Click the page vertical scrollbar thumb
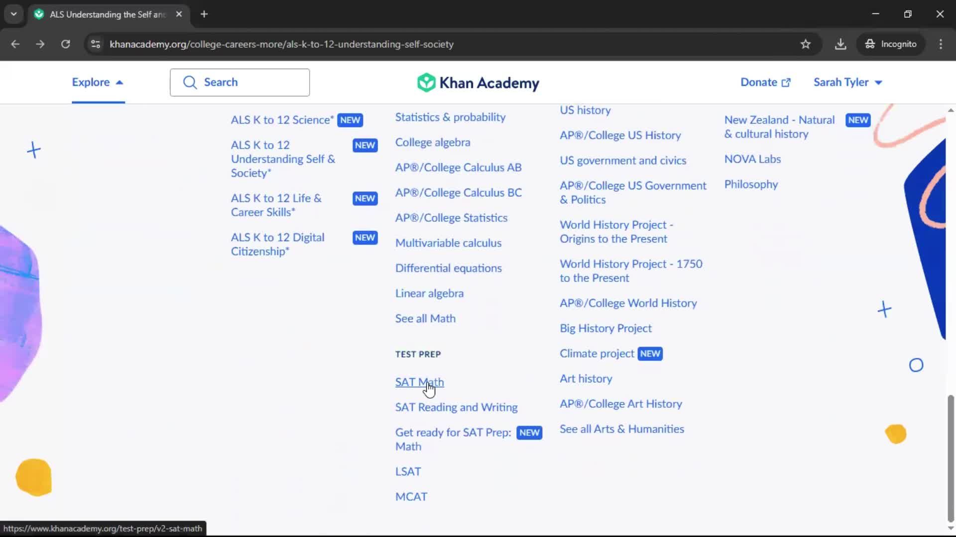Screen dimensions: 956x537 951,458
